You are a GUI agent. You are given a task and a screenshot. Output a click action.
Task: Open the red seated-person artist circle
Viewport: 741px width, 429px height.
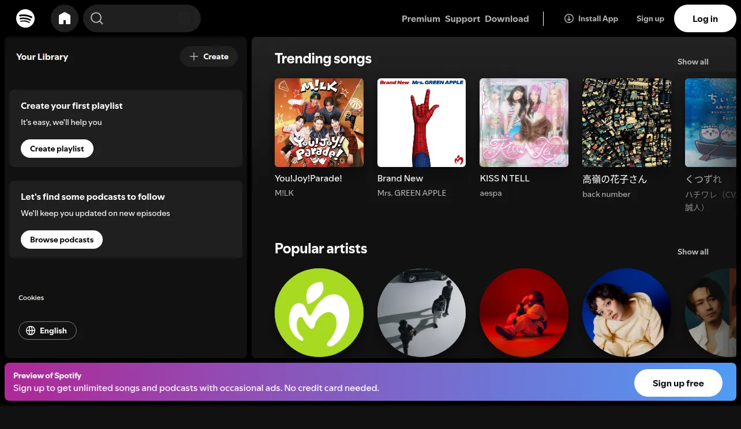tap(524, 313)
